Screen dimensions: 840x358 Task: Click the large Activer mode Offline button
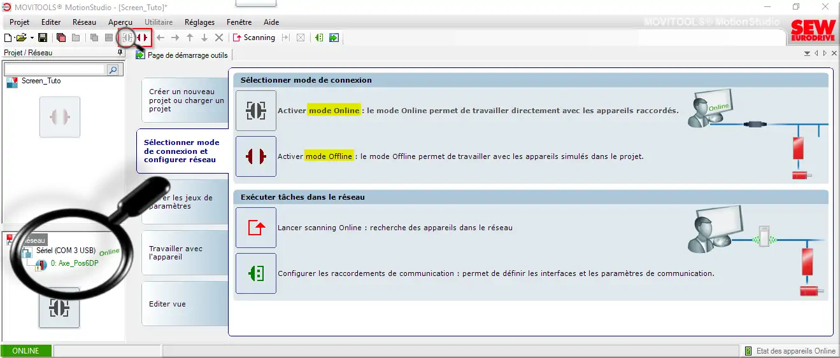pyautogui.click(x=256, y=156)
